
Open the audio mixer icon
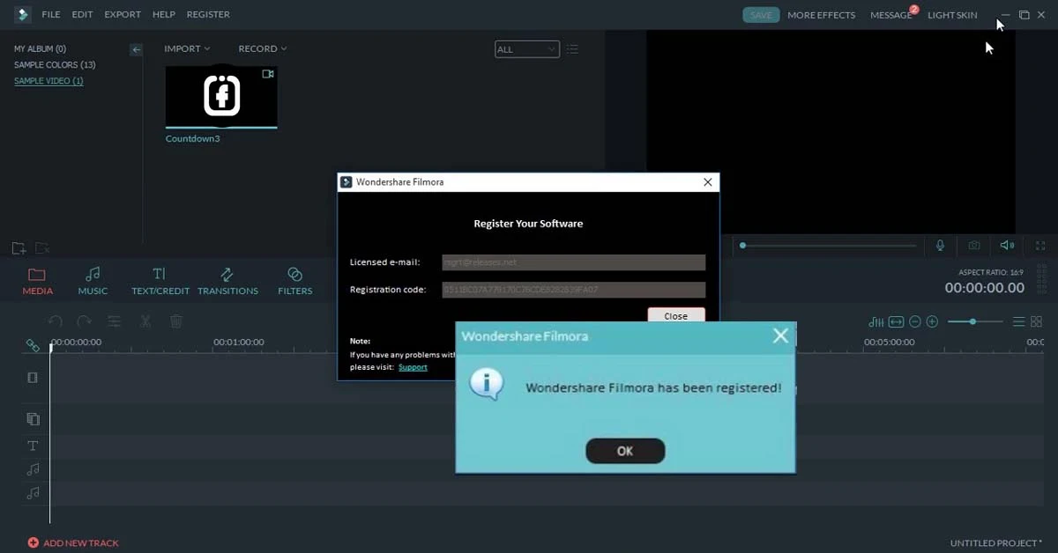pos(875,322)
